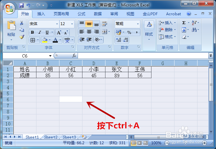Center the cell text horizontally
The width and height of the screenshot is (216, 149).
(89, 32)
